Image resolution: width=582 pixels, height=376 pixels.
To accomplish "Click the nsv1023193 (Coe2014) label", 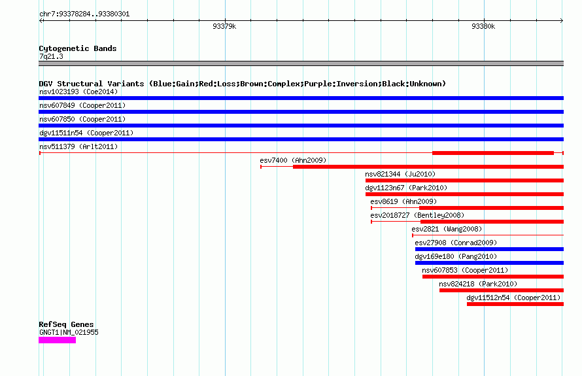I will (x=78, y=92).
